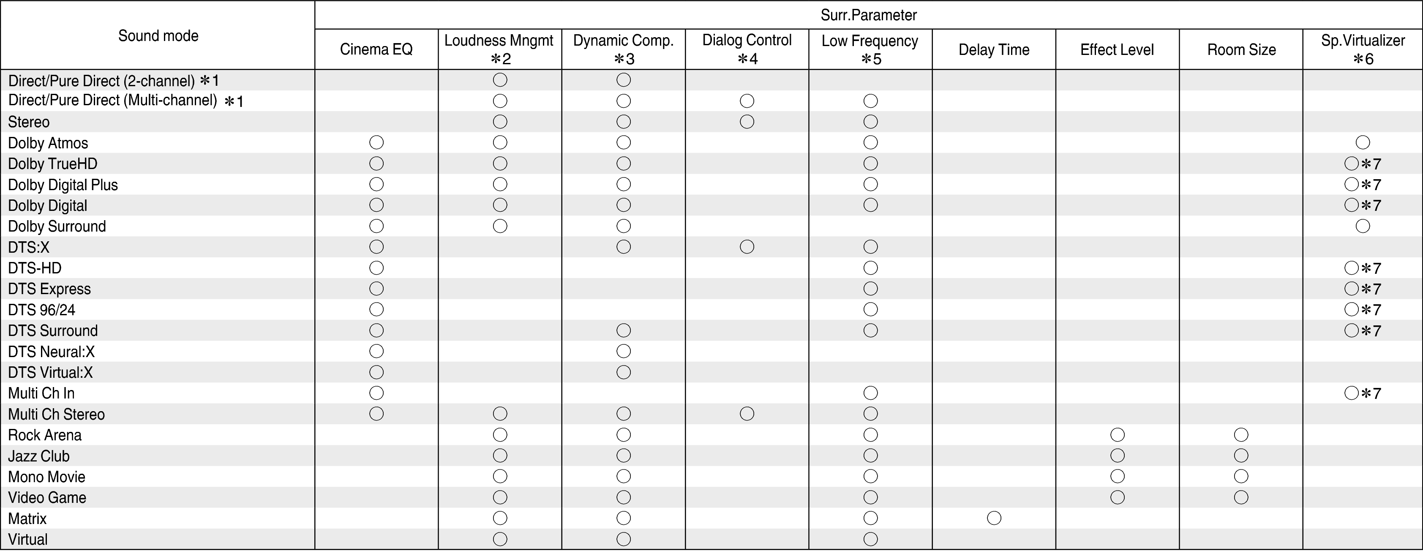Click the Effect Level circle for Rock Arena
Screen dimensions: 1423x554
coord(1118,435)
